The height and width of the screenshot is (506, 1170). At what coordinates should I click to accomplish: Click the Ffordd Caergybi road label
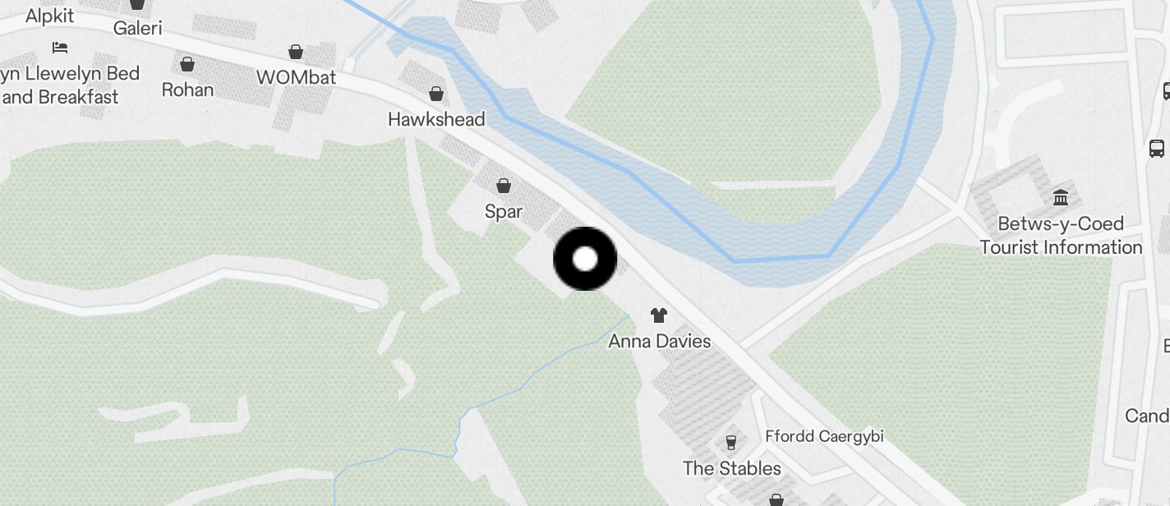[824, 436]
